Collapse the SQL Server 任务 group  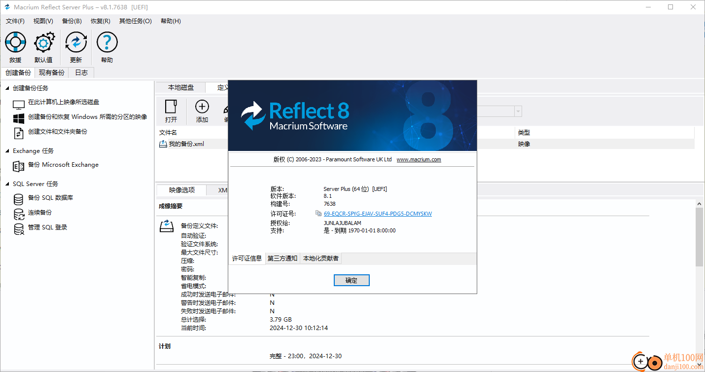[7, 184]
